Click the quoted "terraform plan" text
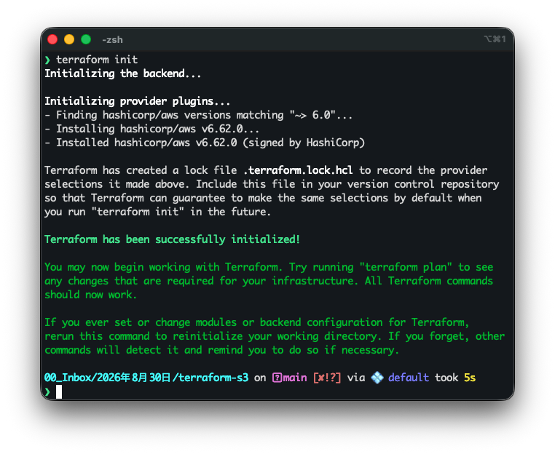Viewport: 555px width, 454px height. coord(406,267)
